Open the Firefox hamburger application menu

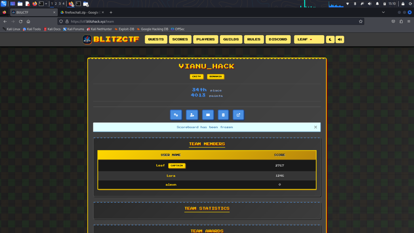409,21
